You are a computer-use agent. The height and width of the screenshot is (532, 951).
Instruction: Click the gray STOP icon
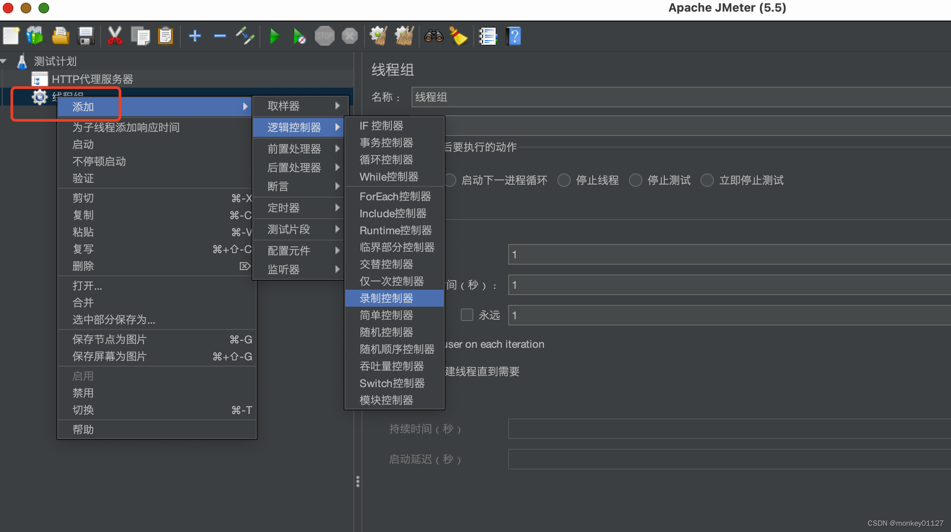click(325, 36)
